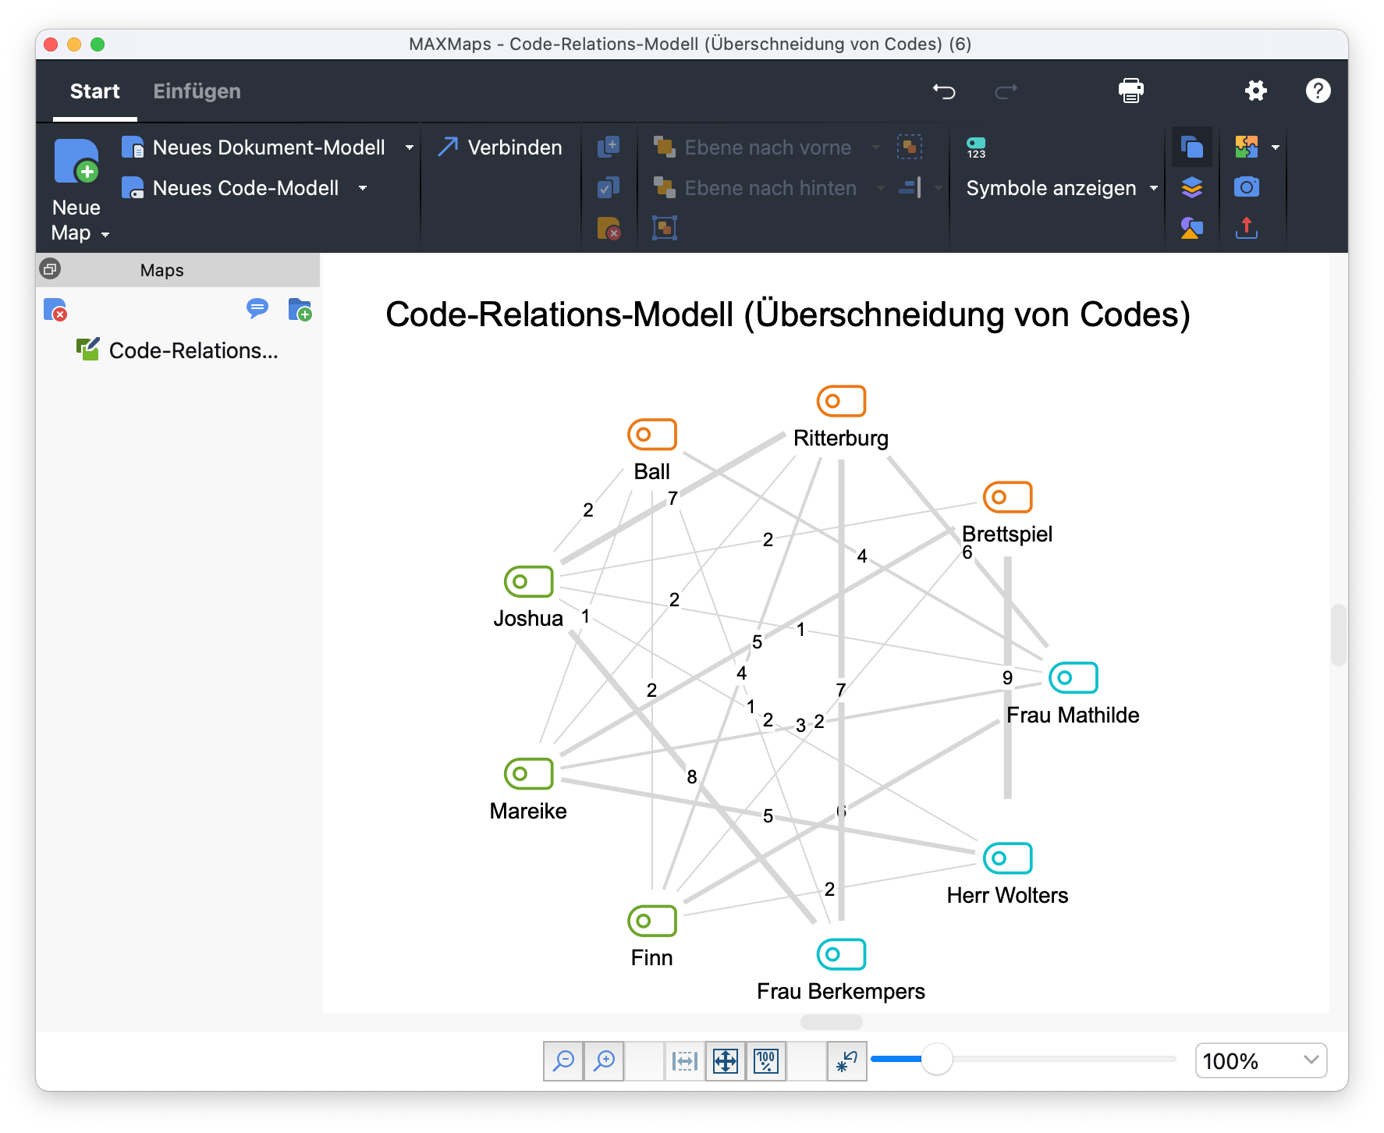This screenshot has height=1133, width=1384.
Task: Click Neues Code-Modell button
Action: pyautogui.click(x=230, y=188)
